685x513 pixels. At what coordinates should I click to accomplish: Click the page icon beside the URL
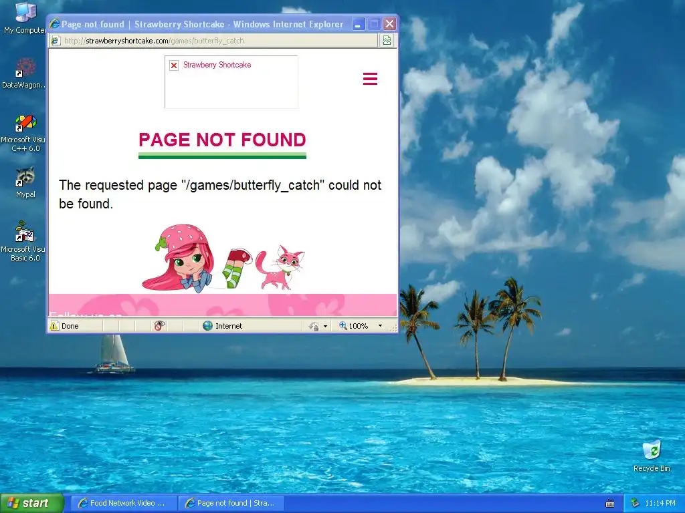point(55,41)
